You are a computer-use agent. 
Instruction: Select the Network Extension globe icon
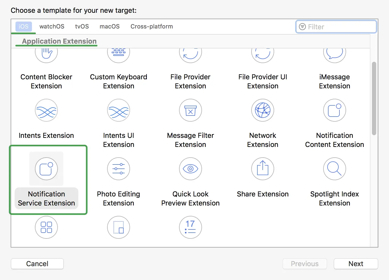point(263,110)
